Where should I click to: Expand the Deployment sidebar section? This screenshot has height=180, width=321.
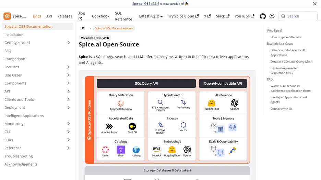point(68,108)
